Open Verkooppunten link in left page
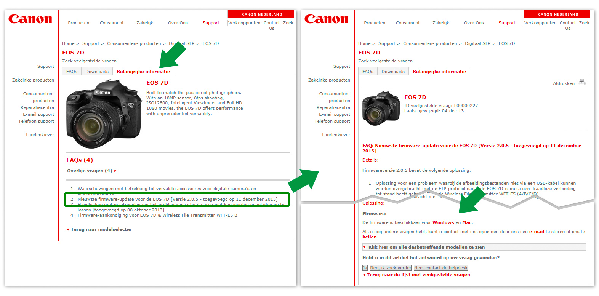This screenshot has width=599, height=296. [x=244, y=23]
